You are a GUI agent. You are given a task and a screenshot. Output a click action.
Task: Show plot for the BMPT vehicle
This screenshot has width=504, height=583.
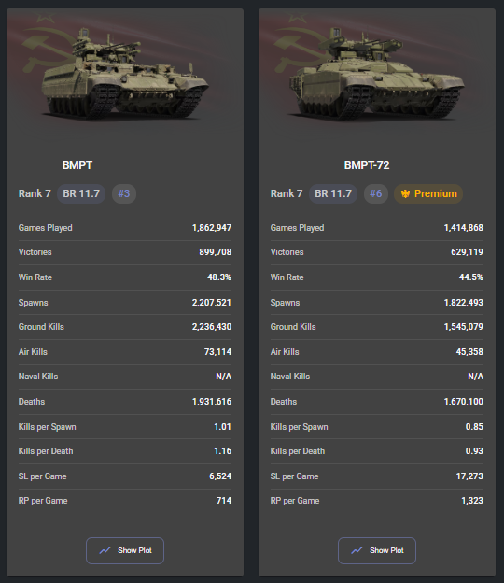pos(125,550)
